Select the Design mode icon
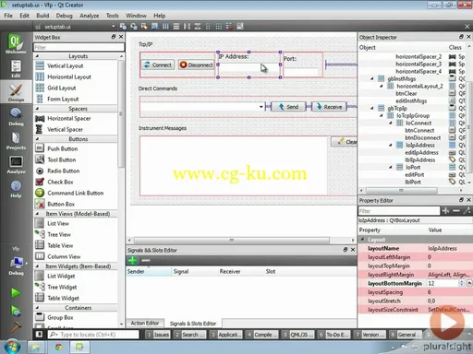The height and width of the screenshot is (354, 473). (x=16, y=92)
